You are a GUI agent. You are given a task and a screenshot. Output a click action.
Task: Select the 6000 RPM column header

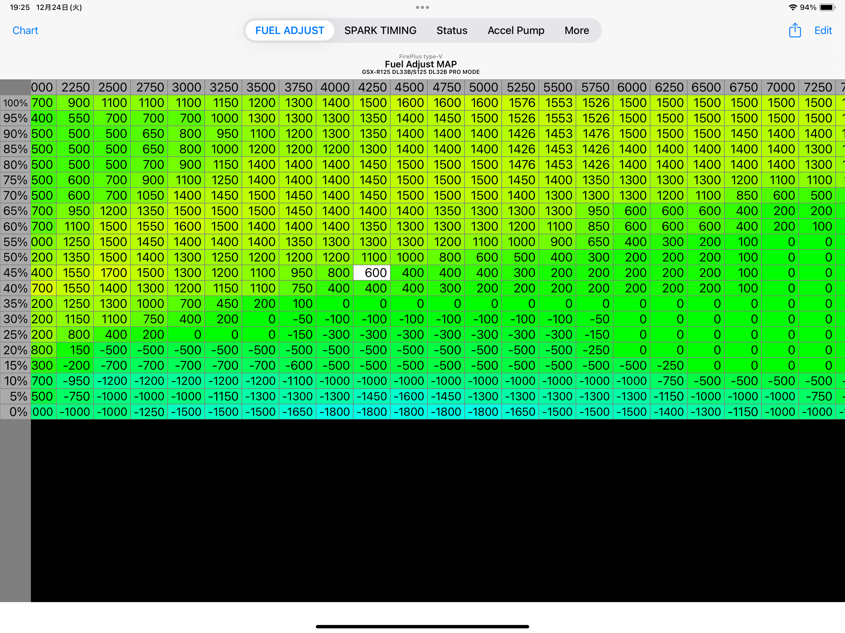(632, 87)
